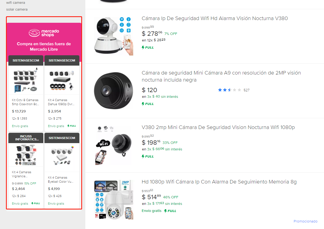Open the INCUSS INFORMATICS store header
The width and height of the screenshot is (324, 229).
(x=26, y=138)
